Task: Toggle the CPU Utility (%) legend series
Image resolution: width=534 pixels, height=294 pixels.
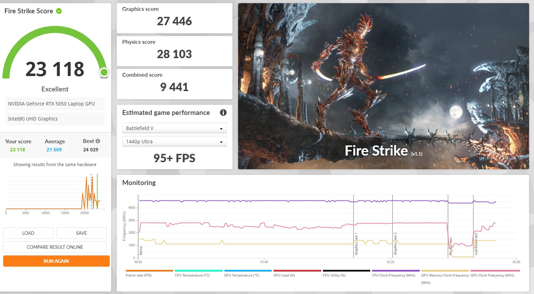Action: [334, 275]
